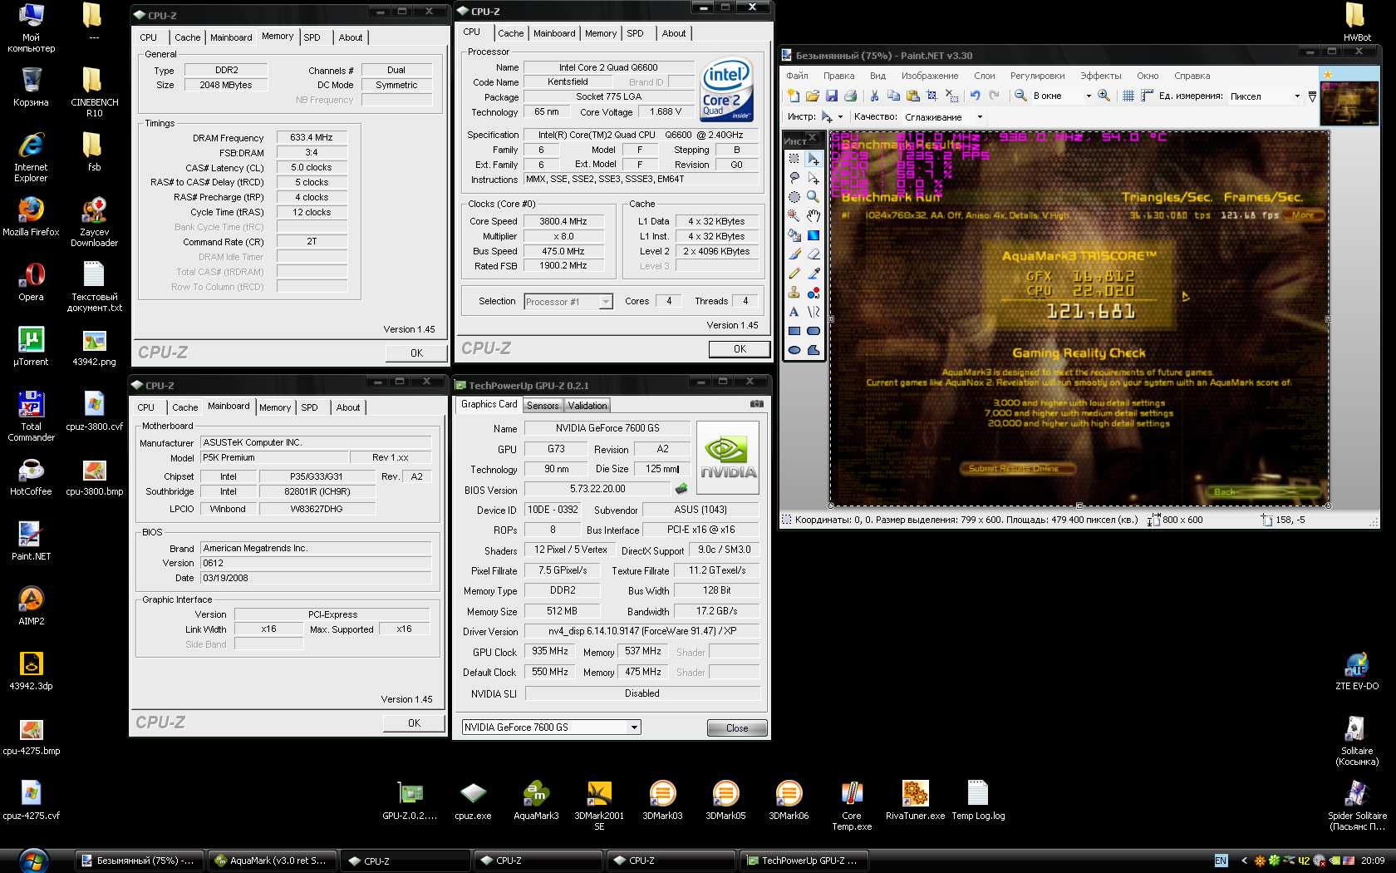Viewport: 1396px width, 873px height.
Task: Select the Clone Stamp tool
Action: (x=794, y=292)
